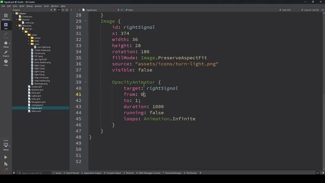Select turn-light.png in project tree

click(x=42, y=47)
